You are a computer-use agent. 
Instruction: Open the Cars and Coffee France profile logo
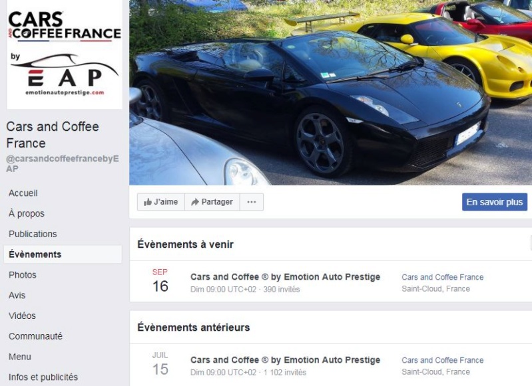click(65, 54)
